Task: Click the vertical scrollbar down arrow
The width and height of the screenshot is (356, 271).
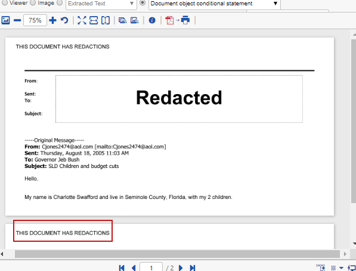Action: click(x=354, y=244)
